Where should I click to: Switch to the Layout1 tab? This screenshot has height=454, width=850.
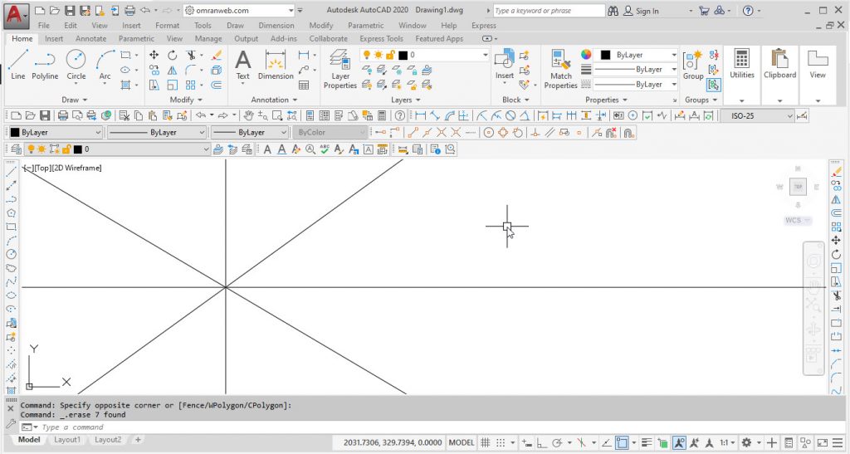coord(67,439)
